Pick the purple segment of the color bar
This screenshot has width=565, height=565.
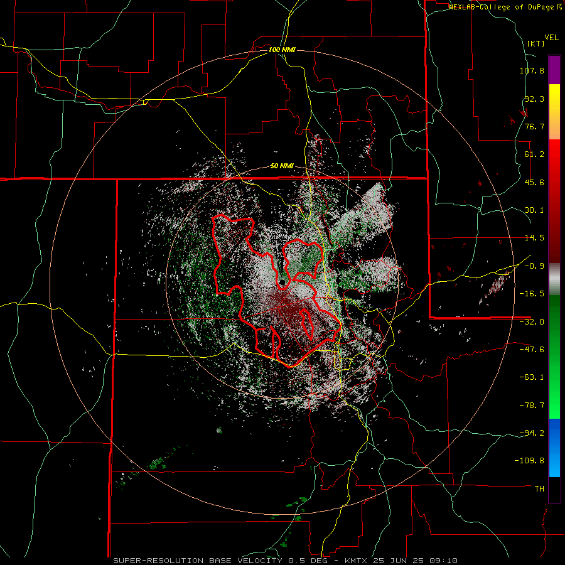coord(554,70)
